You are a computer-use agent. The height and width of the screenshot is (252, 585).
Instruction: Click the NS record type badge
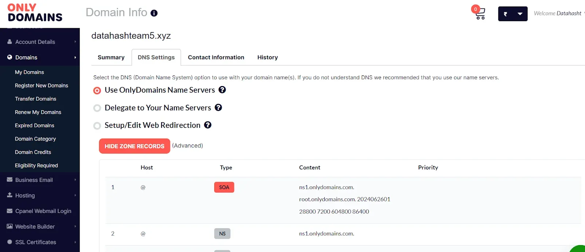pos(222,233)
